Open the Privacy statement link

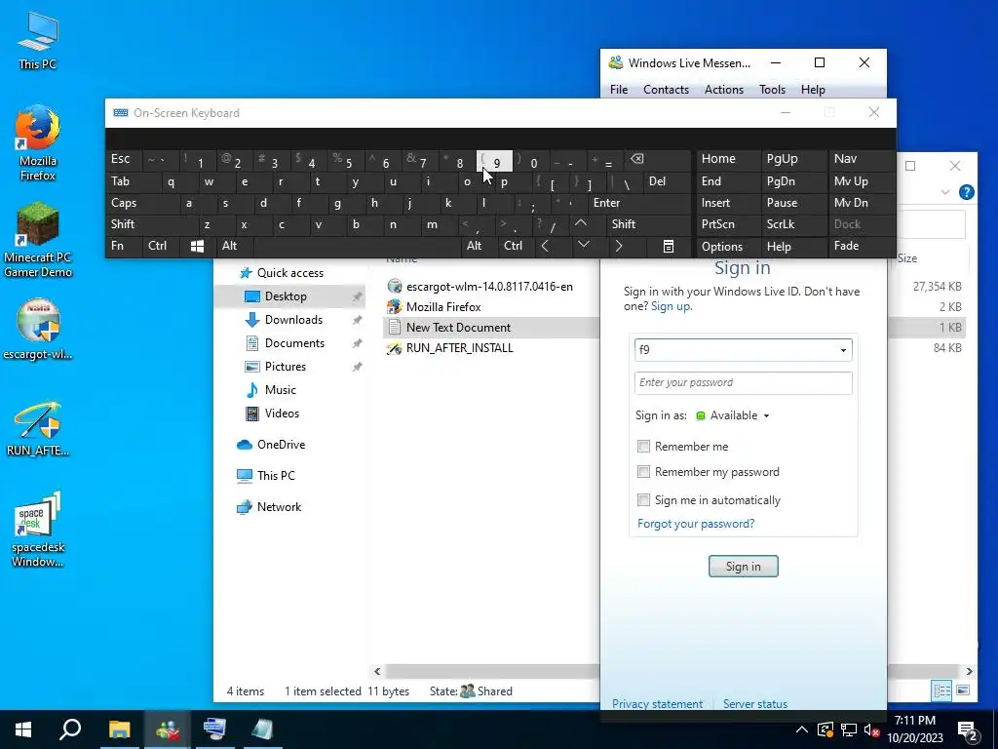tap(657, 704)
